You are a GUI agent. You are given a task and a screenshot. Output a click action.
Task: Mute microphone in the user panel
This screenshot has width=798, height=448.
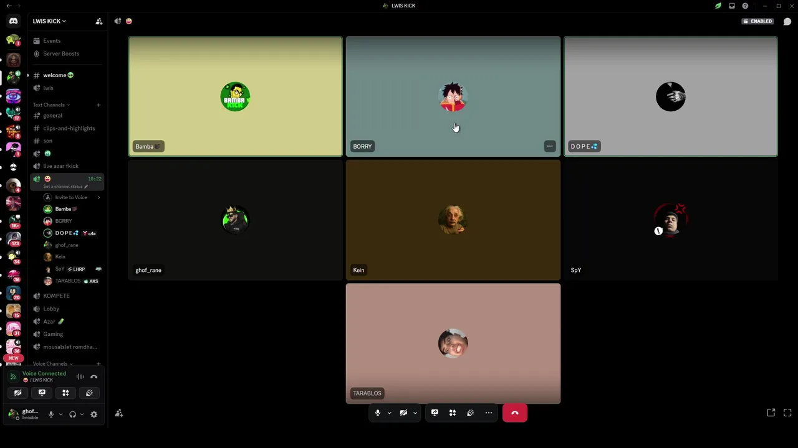point(51,414)
